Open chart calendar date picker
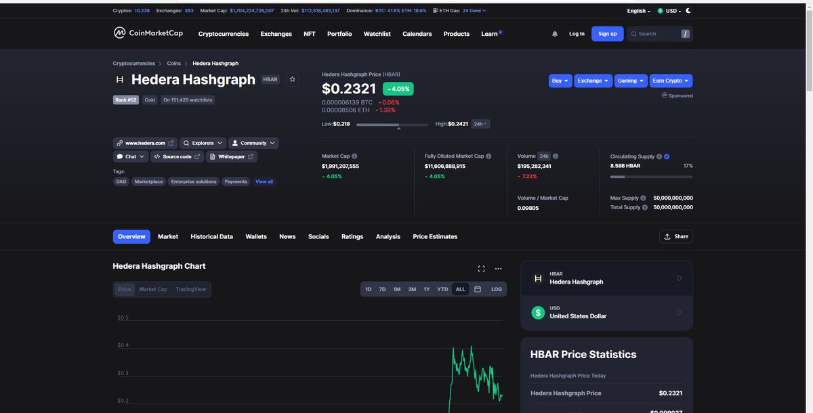Viewport: 813px width, 413px height. (x=478, y=289)
